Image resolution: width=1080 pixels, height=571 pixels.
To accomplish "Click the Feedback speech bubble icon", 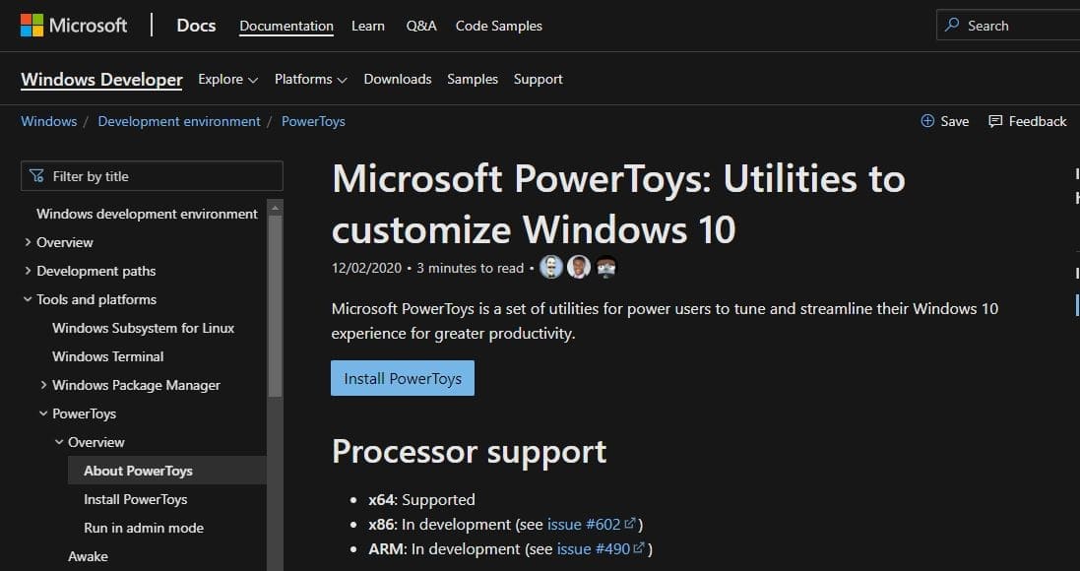I will [995, 121].
